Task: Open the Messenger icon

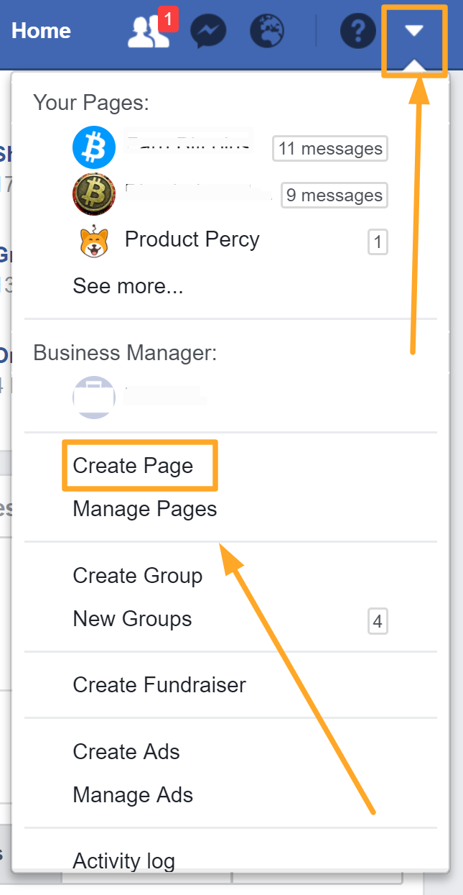Action: 208,32
